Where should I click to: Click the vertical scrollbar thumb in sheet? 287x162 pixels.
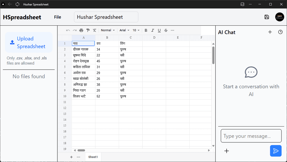coord(213,55)
